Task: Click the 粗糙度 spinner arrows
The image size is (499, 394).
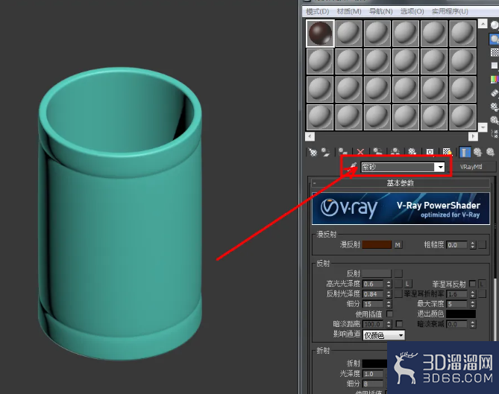Action: 473,245
